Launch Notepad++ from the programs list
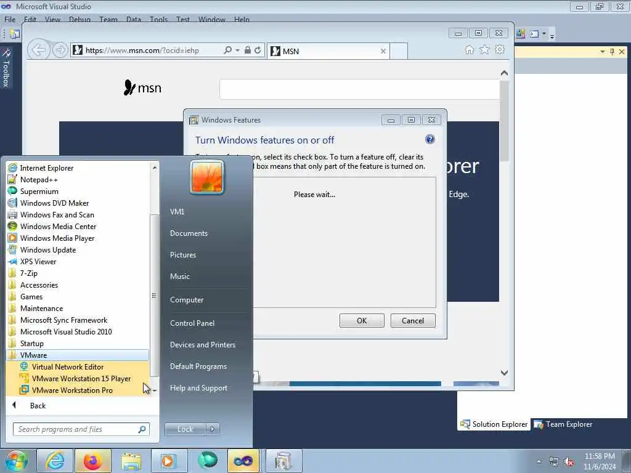Screen dimensions: 631x473 click(39, 180)
